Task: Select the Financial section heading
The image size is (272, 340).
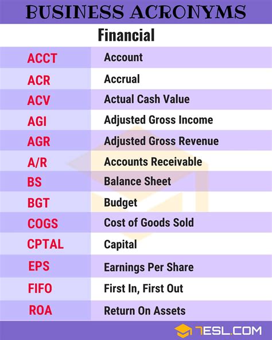Action: [x=126, y=35]
